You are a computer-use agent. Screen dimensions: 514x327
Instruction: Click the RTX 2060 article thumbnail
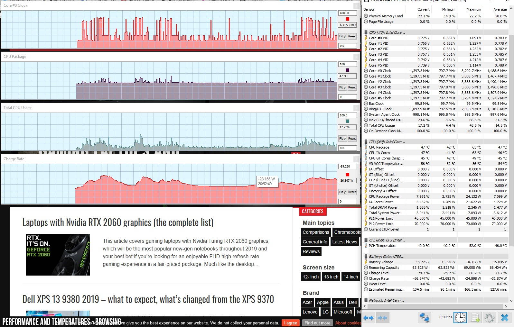click(58, 255)
